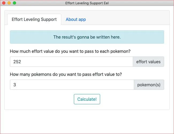Focus the effort value input showing 252

point(71,62)
